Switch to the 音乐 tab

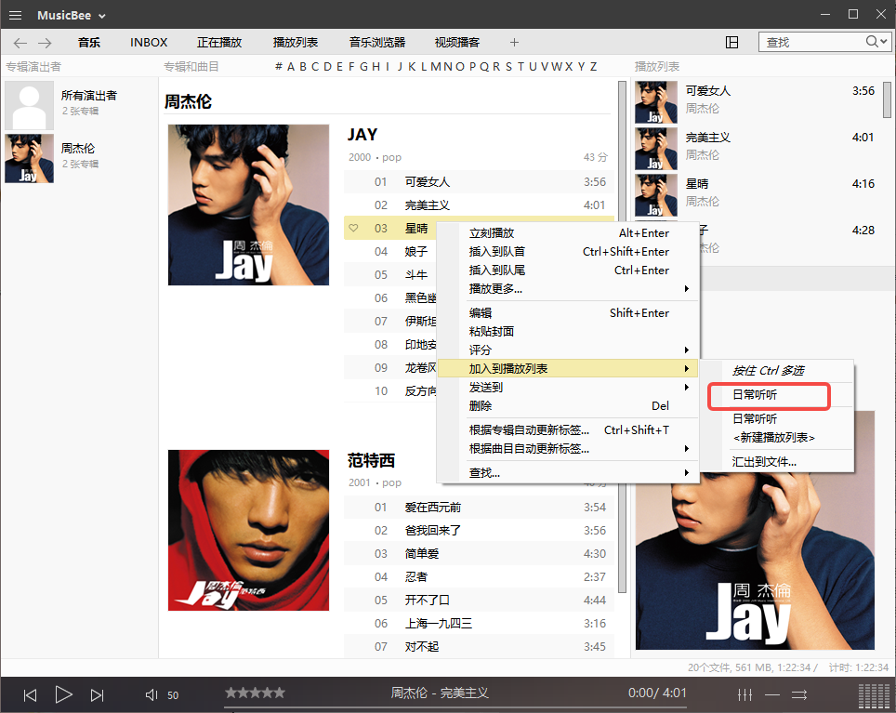(x=89, y=42)
